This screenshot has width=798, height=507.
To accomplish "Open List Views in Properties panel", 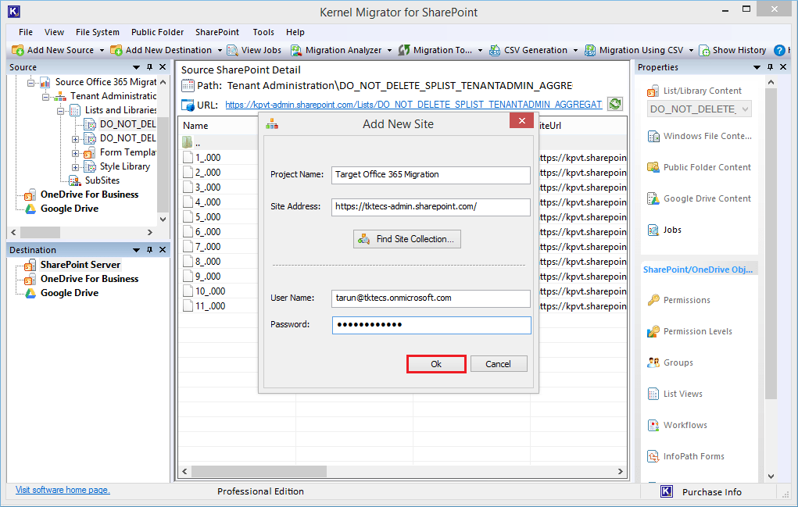I will pos(675,394).
